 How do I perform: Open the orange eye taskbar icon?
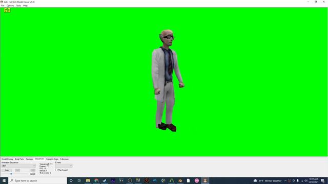click(x=180, y=180)
